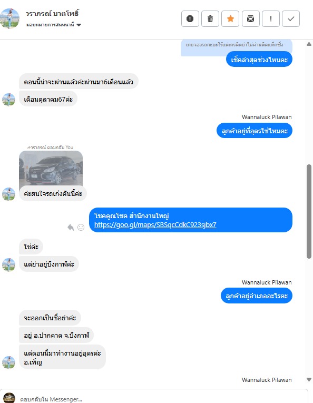Mark conversation done with the checkmark icon
The width and height of the screenshot is (313, 403).
pyautogui.click(x=291, y=19)
